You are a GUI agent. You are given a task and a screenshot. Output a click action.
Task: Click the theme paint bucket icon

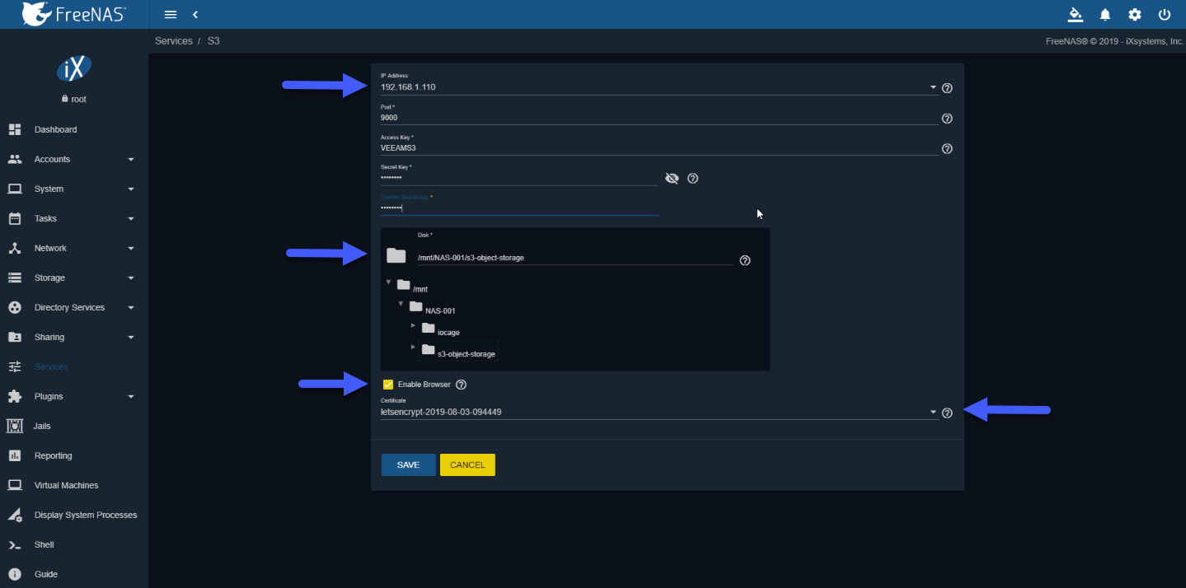(x=1075, y=14)
